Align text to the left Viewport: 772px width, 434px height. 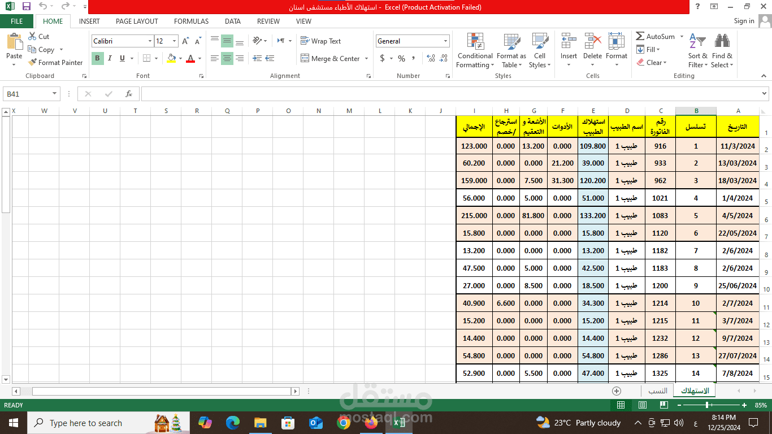point(215,58)
